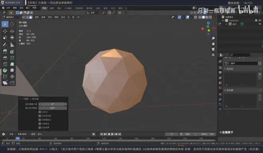
Task: Open the 网格 menu in viewport header
Action: pos(56,17)
